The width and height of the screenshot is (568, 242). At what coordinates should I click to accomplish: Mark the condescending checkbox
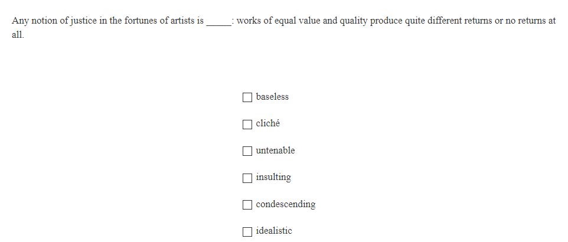click(x=247, y=205)
